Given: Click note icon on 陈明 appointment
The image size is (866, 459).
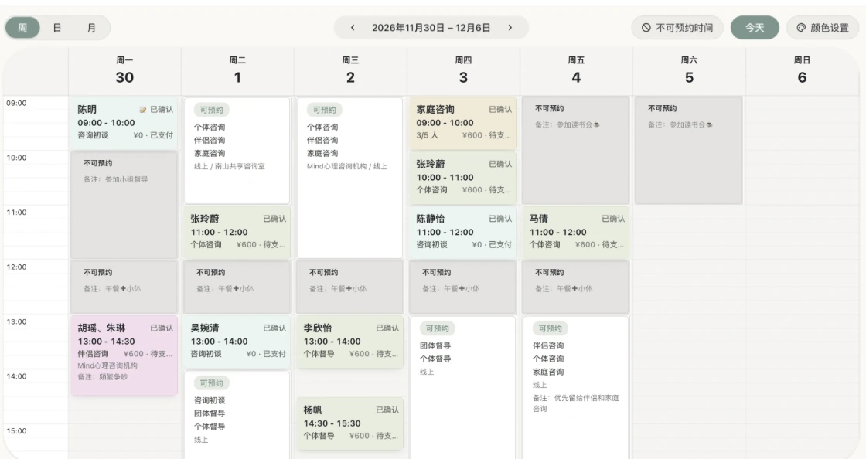Looking at the screenshot, I should [142, 110].
